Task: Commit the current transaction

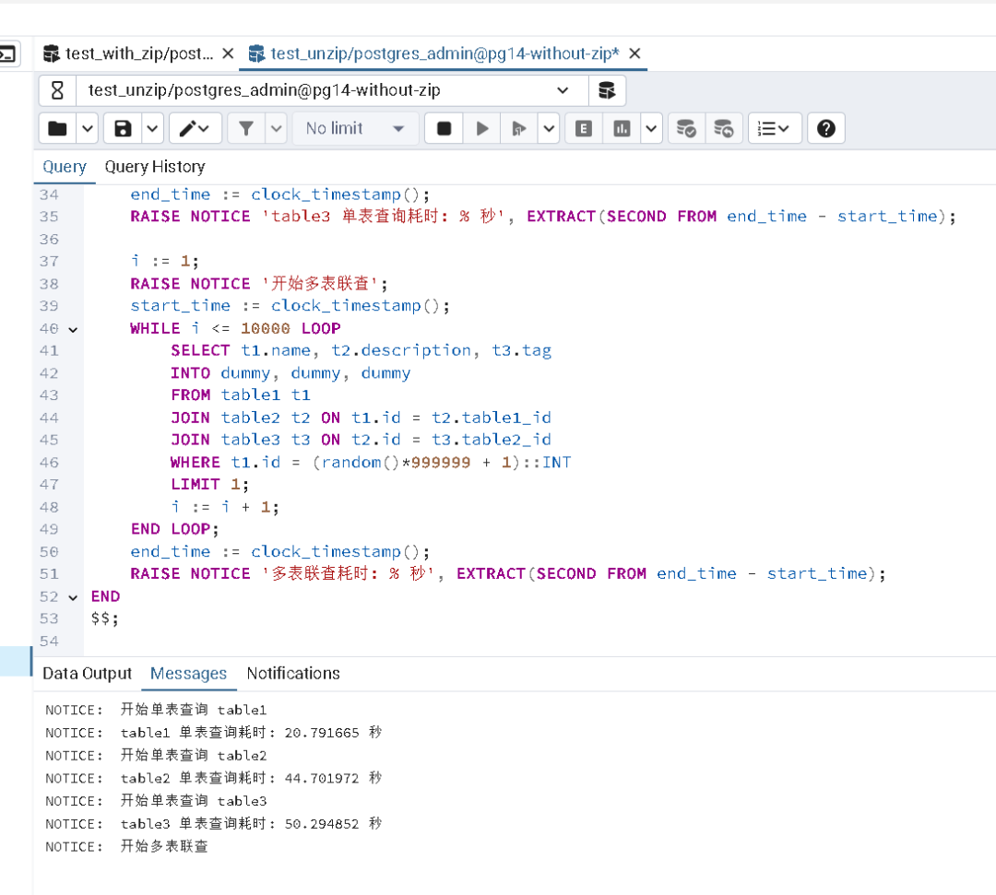Action: (x=687, y=128)
